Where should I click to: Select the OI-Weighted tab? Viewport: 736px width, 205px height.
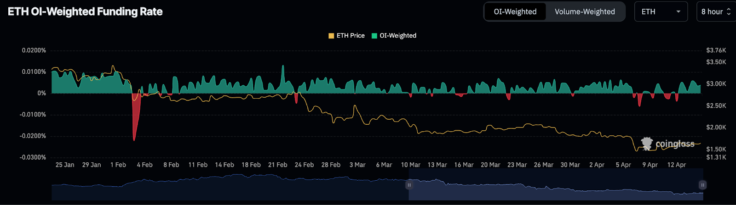coord(515,12)
